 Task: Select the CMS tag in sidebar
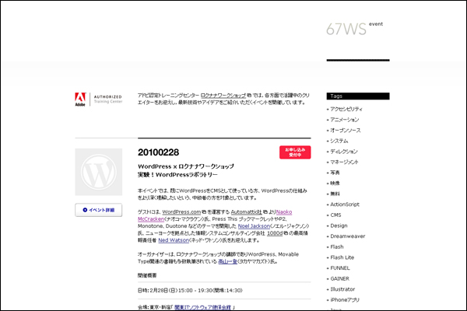point(336,215)
